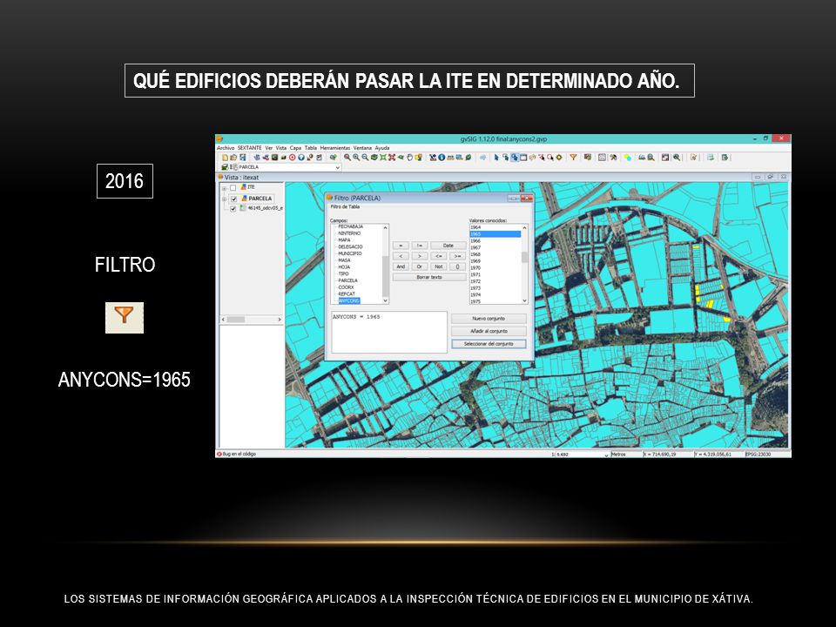Click the Or operator button

point(420,266)
